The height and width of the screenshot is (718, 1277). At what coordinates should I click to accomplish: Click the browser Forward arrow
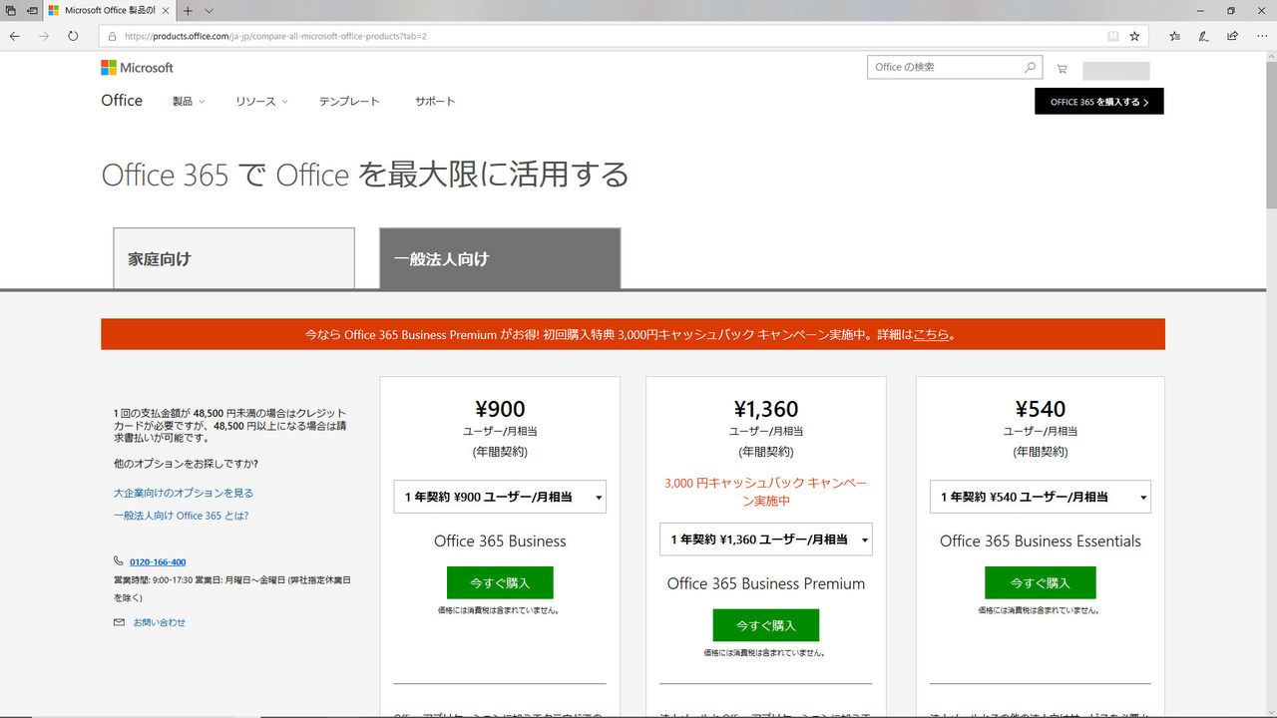(x=43, y=36)
